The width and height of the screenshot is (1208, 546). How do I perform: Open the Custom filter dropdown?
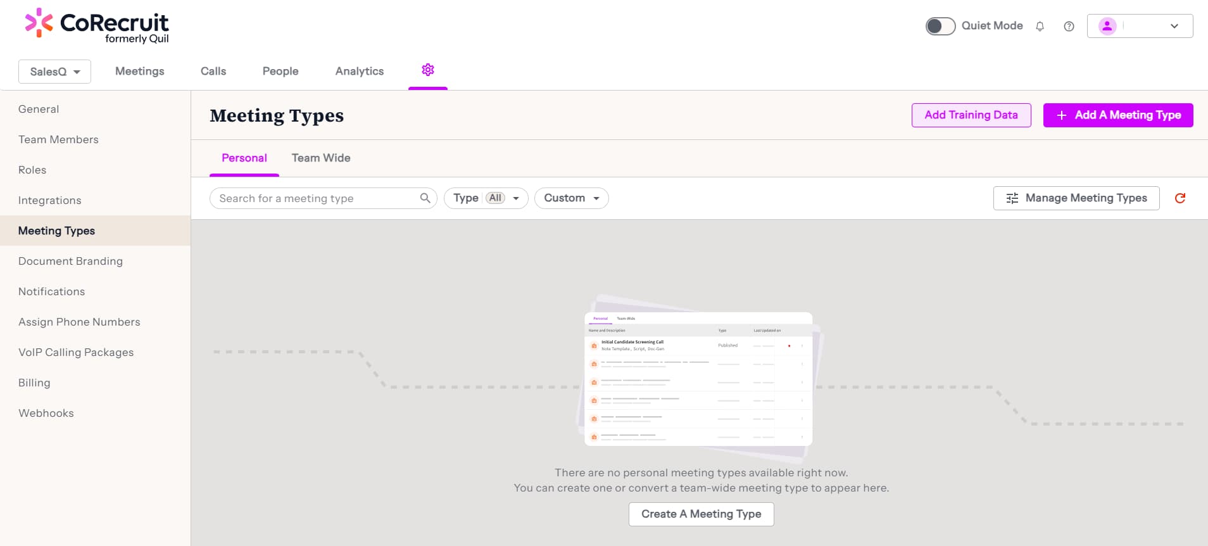pos(571,198)
